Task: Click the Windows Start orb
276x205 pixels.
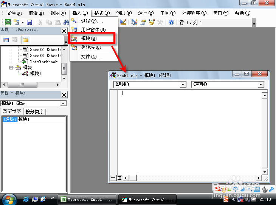Action: click(x=9, y=200)
